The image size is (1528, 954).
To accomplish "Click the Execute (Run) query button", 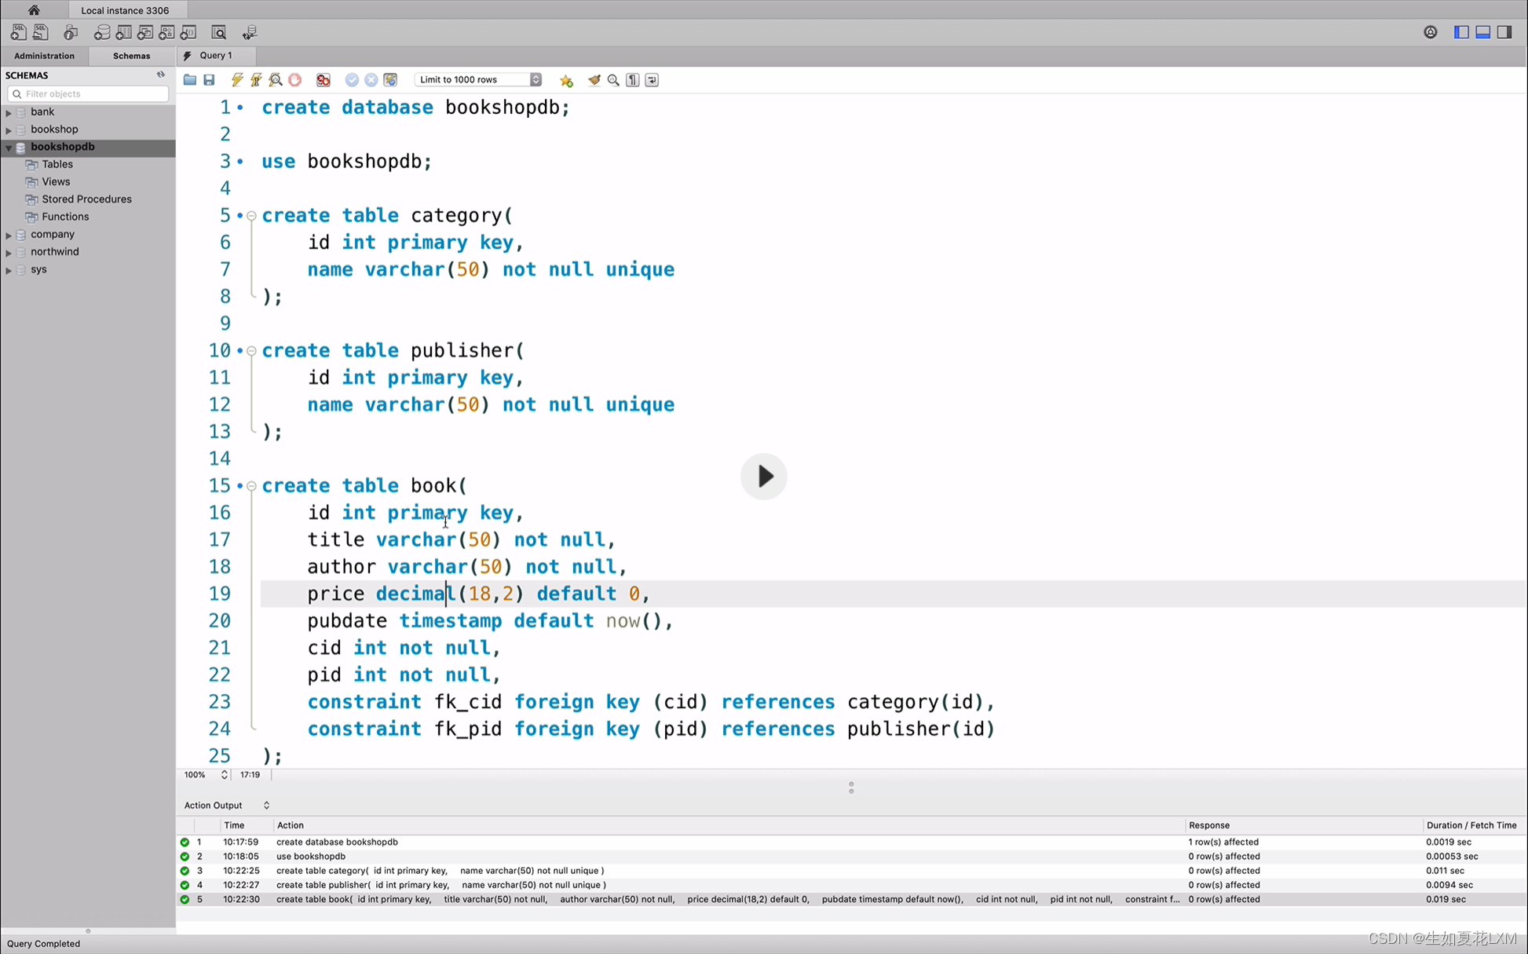I will pos(236,79).
